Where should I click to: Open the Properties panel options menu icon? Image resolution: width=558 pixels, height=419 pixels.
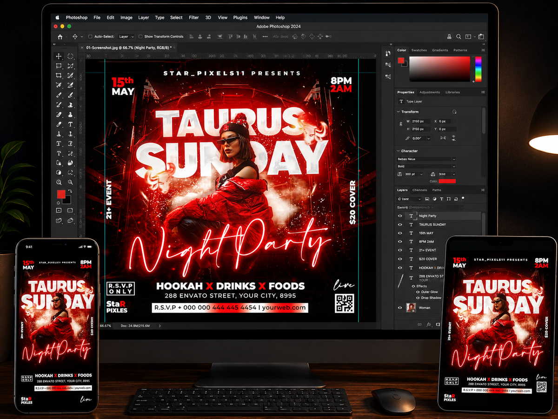point(483,92)
